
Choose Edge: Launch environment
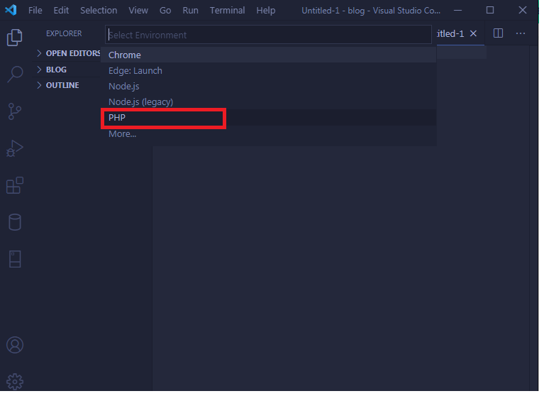[x=268, y=71]
